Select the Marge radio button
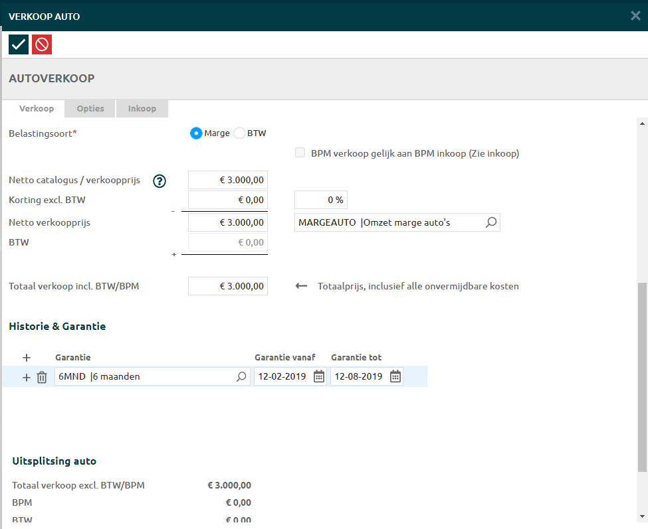This screenshot has height=529, width=648. point(196,133)
